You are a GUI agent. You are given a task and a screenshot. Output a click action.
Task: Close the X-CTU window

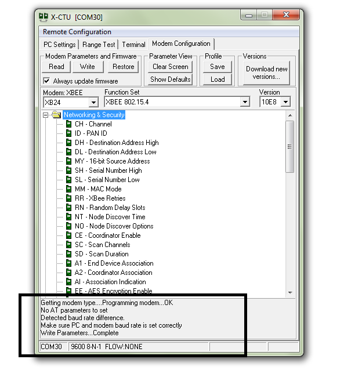[286, 15]
